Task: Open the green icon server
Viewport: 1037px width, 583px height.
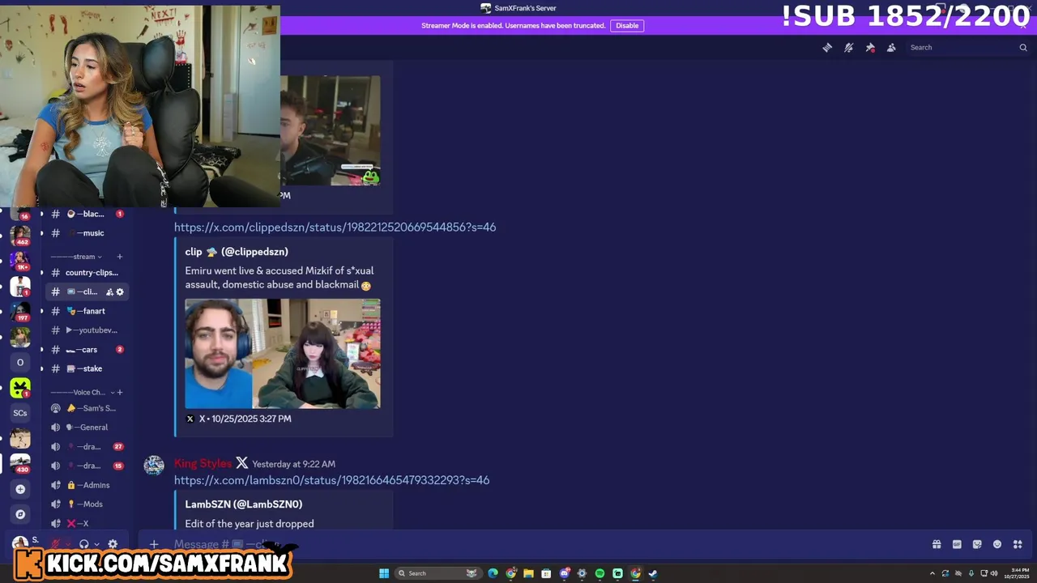Action: click(x=20, y=388)
